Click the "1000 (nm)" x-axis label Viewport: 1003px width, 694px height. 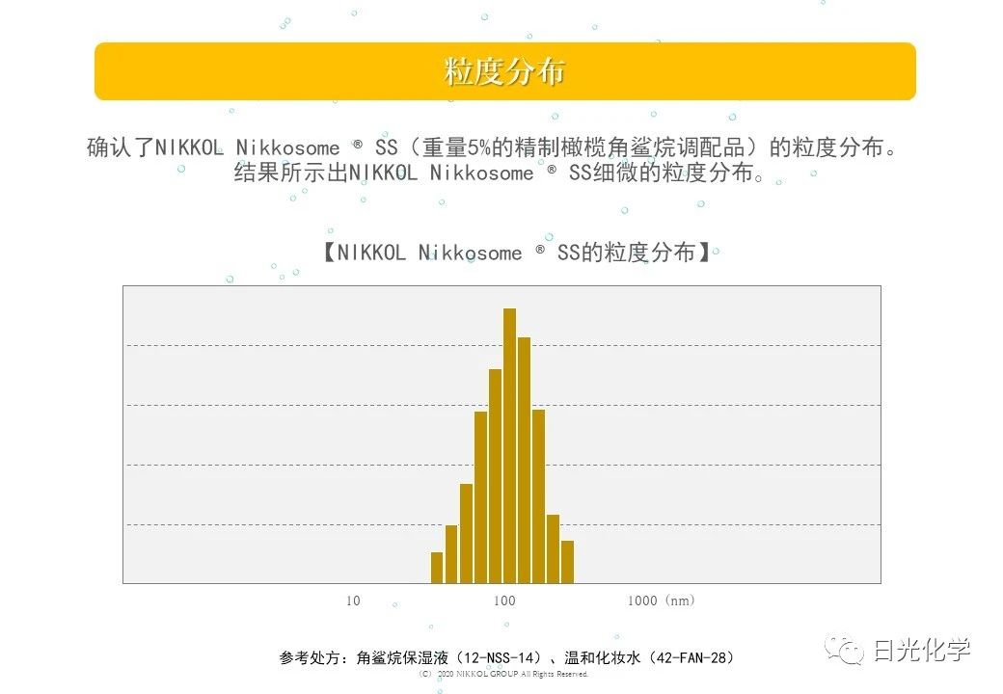tap(662, 601)
